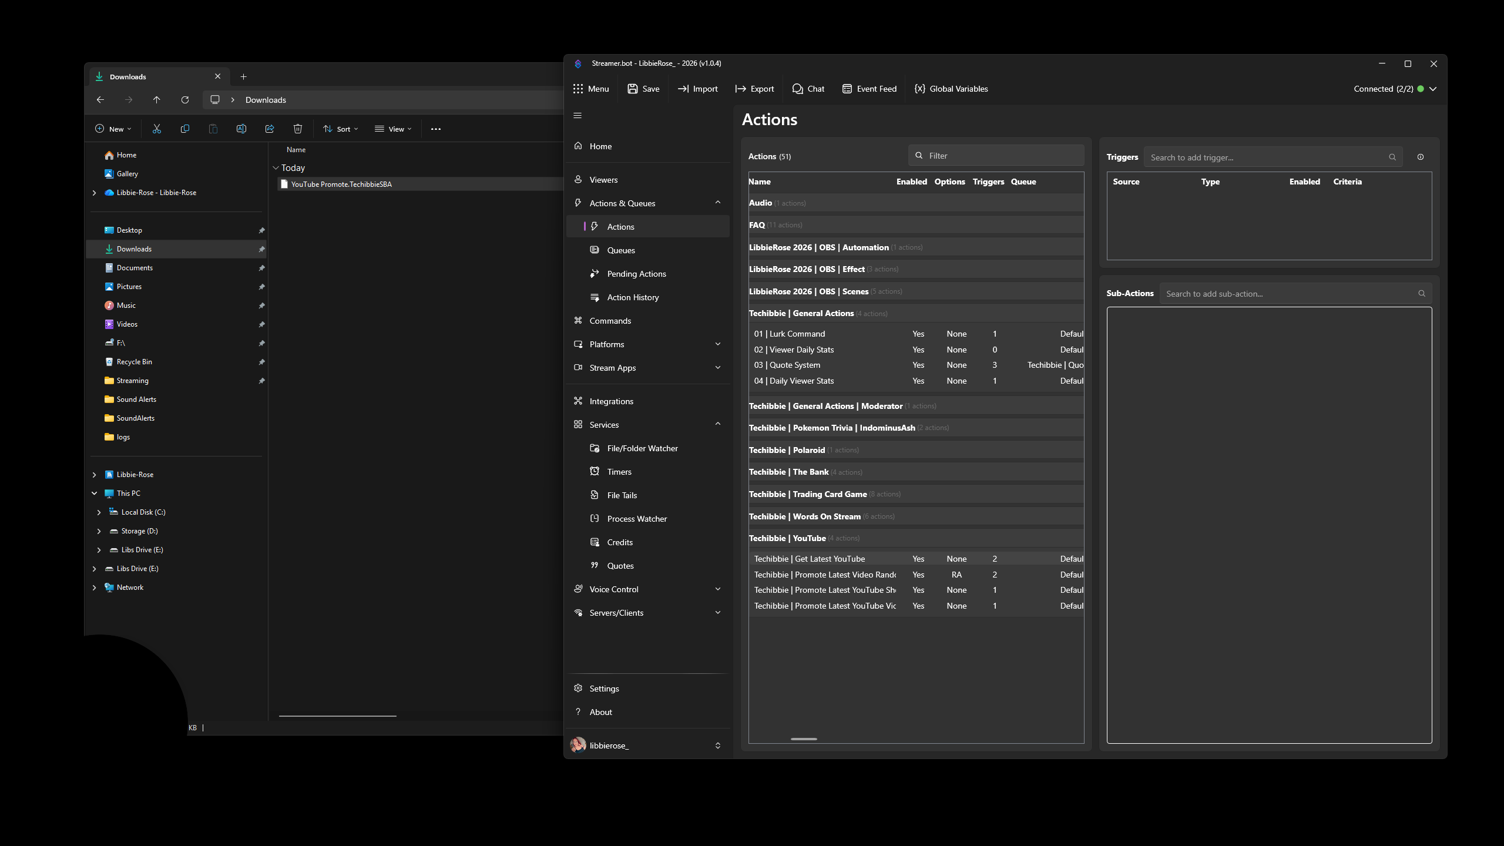This screenshot has width=1504, height=846.
Task: Expand the Voice Control sidebar section
Action: pyautogui.click(x=718, y=589)
